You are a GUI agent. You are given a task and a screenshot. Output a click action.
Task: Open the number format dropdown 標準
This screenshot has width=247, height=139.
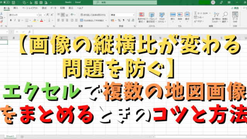[134, 15]
